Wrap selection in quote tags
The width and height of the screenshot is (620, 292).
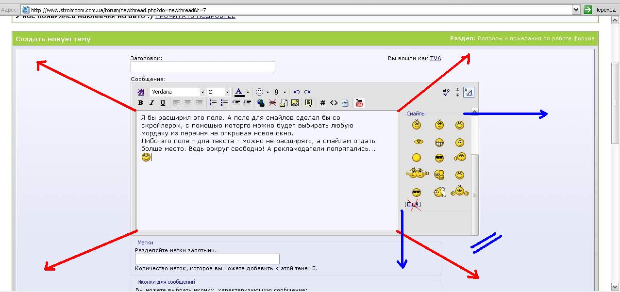308,103
